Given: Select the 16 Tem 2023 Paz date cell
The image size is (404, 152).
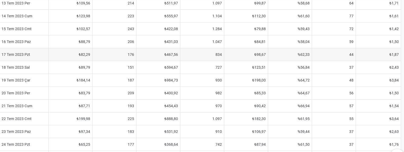Looking at the screenshot, I should click(24, 42).
